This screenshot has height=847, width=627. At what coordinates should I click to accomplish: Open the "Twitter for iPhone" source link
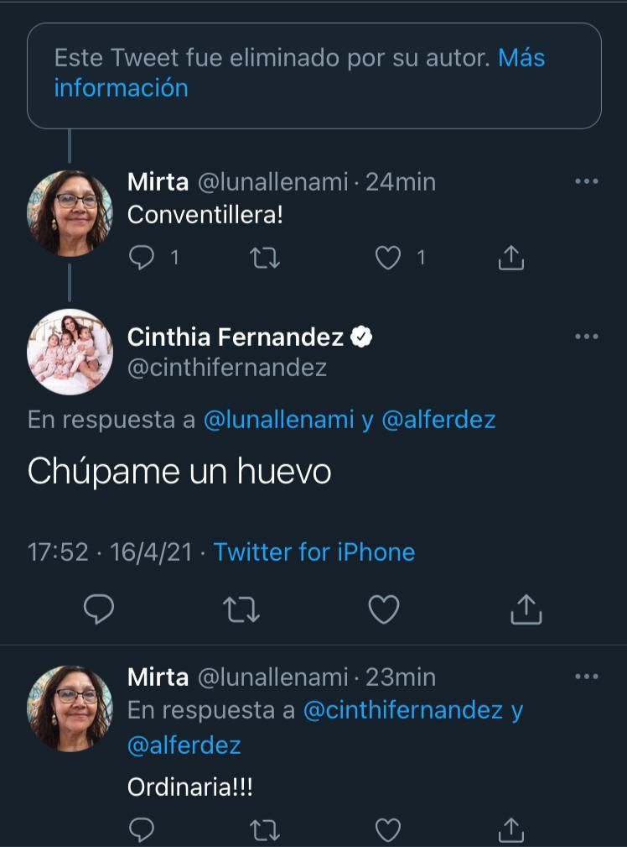pos(314,552)
